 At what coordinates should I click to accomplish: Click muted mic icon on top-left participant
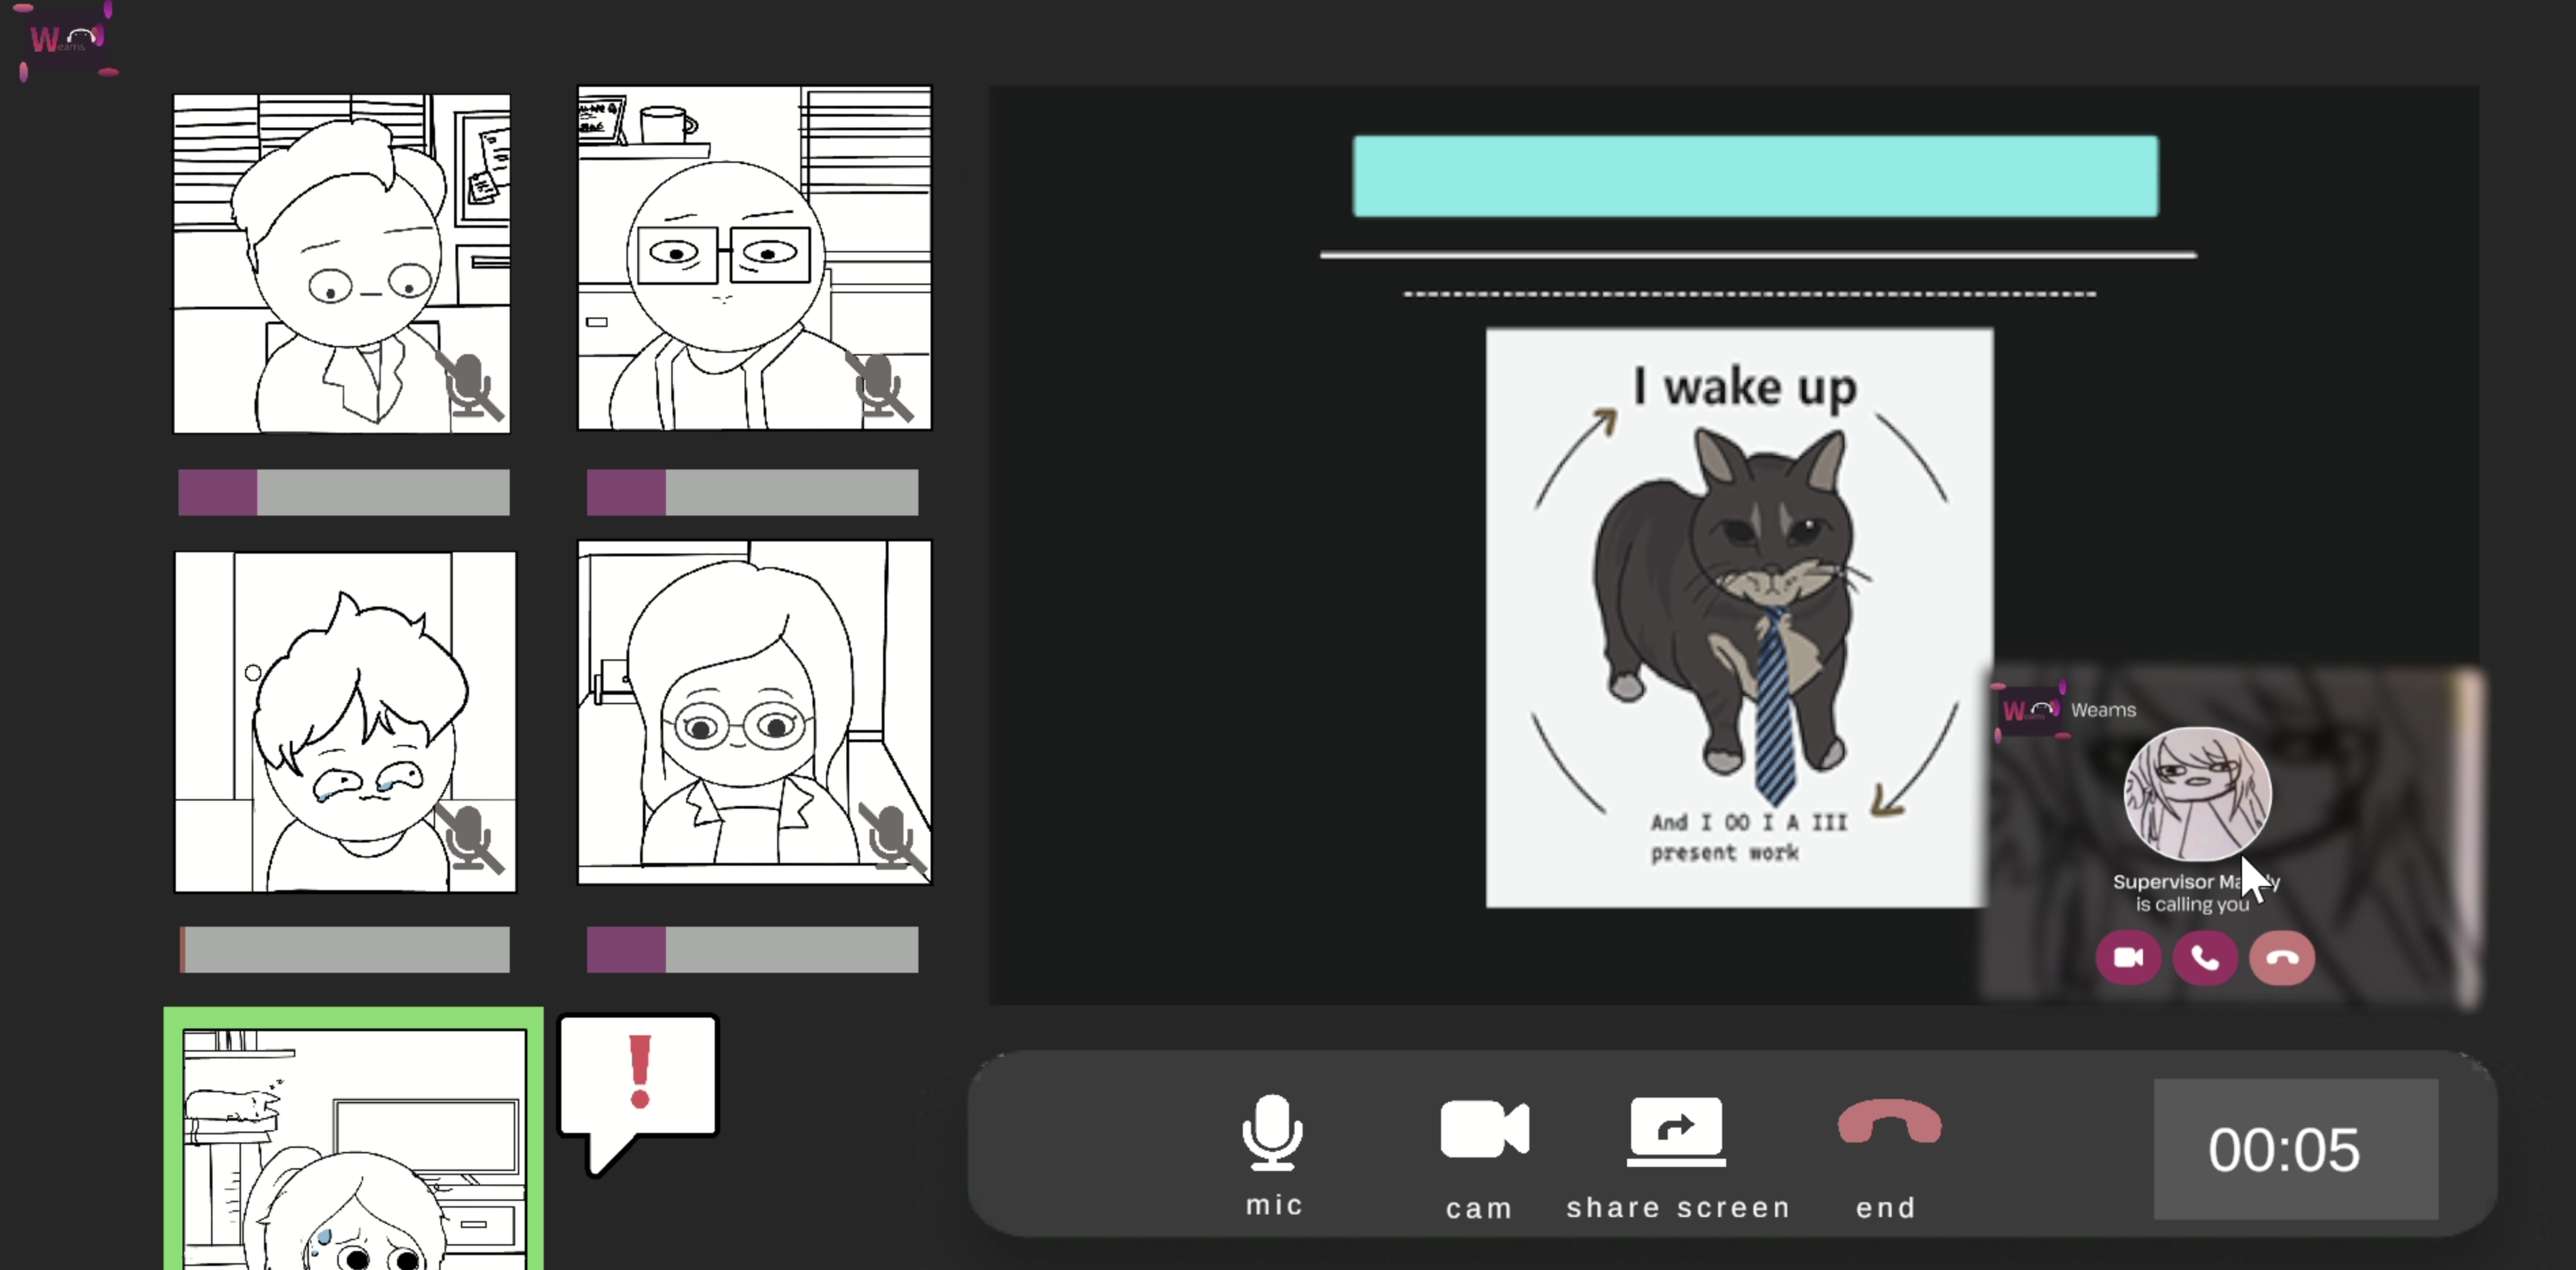point(471,386)
